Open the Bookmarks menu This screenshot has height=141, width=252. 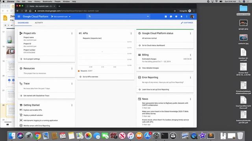click(x=47, y=2)
